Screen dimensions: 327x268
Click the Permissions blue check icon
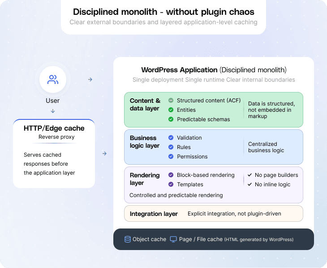171,157
